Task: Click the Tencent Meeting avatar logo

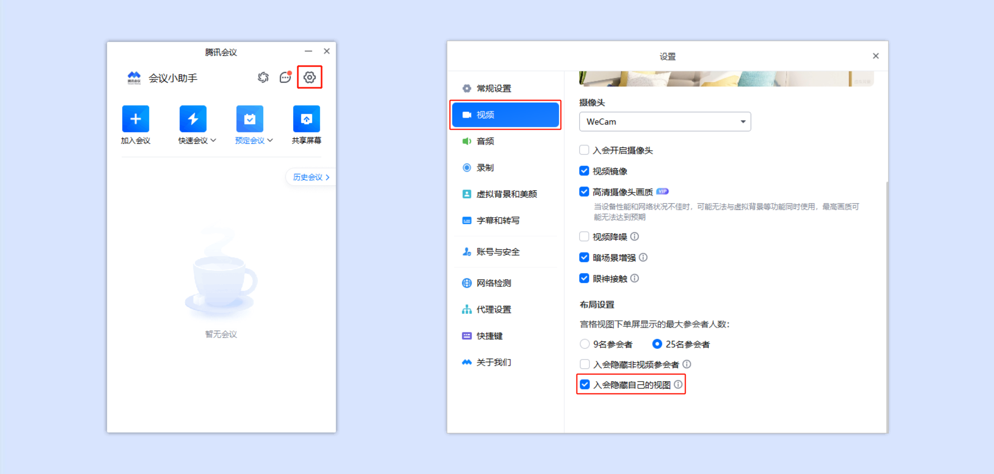Action: pos(134,77)
